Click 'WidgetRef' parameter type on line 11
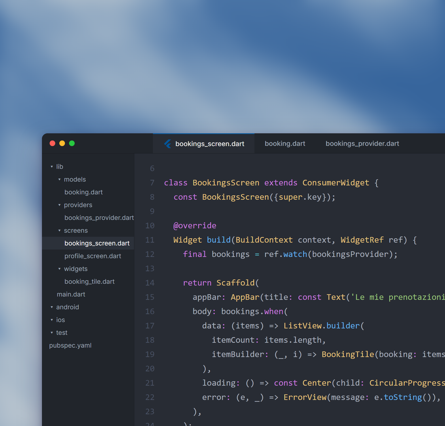445x426 pixels. [362, 240]
